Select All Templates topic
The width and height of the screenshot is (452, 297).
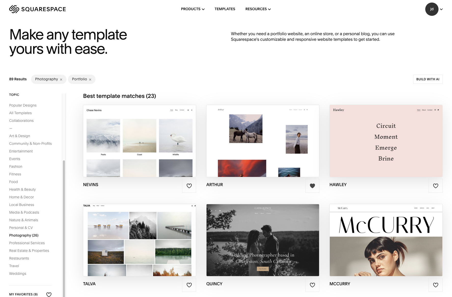[x=20, y=113]
